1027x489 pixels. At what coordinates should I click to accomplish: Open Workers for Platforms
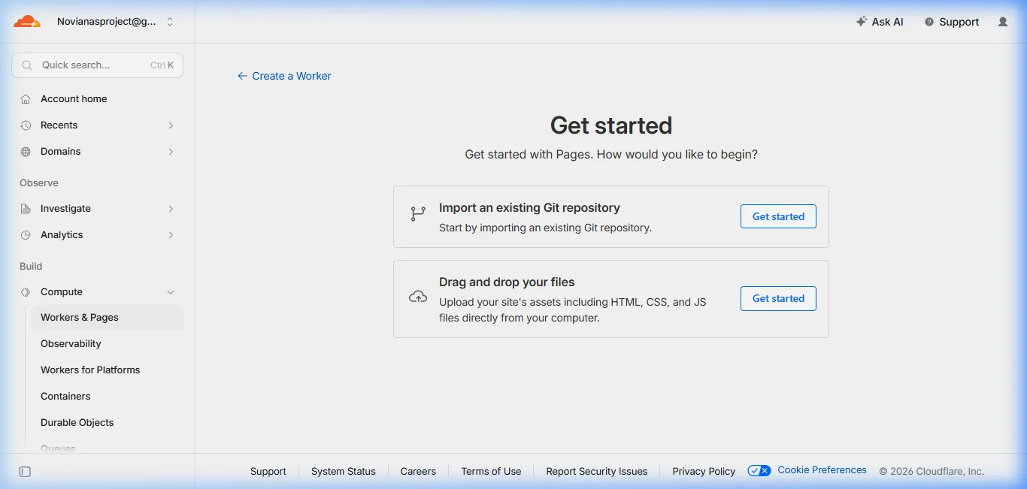[90, 370]
